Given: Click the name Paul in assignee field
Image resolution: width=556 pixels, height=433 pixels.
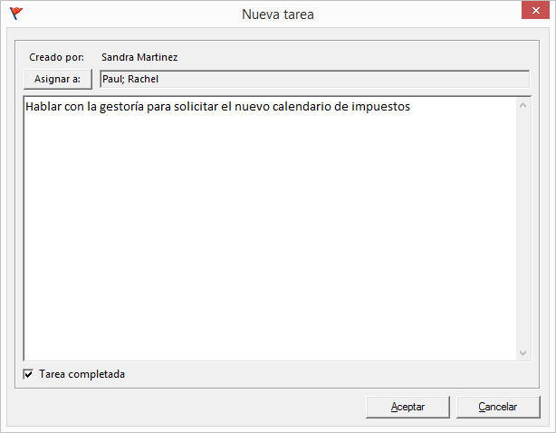Looking at the screenshot, I should [x=112, y=79].
